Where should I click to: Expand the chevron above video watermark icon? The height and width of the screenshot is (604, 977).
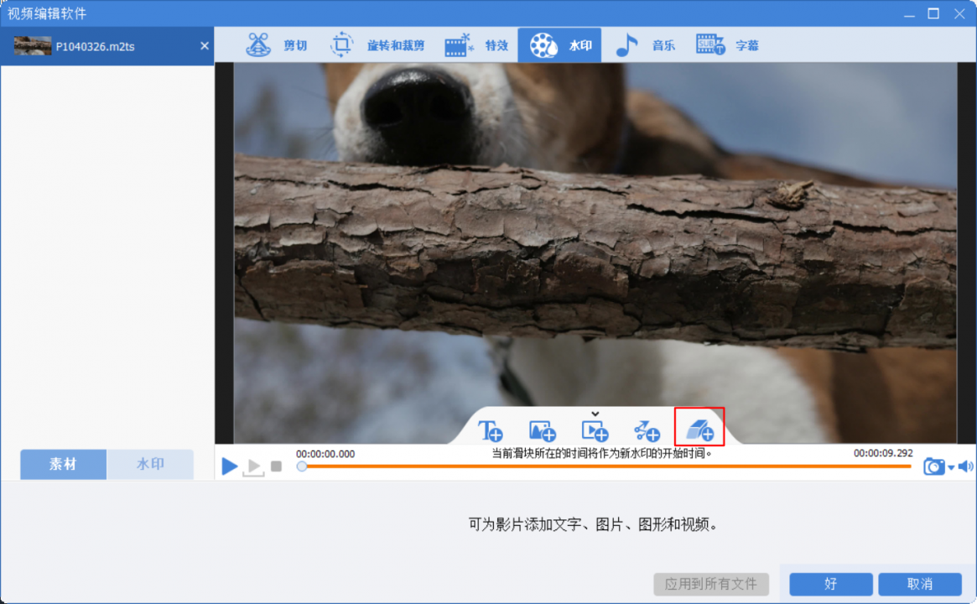click(595, 414)
